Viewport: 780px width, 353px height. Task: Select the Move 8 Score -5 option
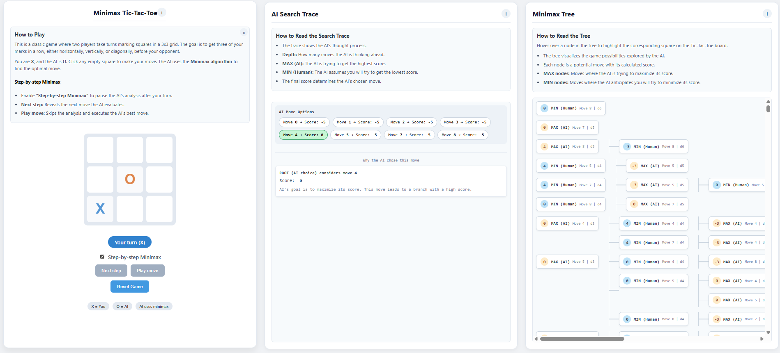pyautogui.click(x=463, y=135)
